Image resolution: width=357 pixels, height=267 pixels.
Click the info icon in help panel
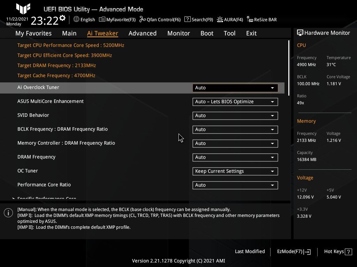point(8,213)
